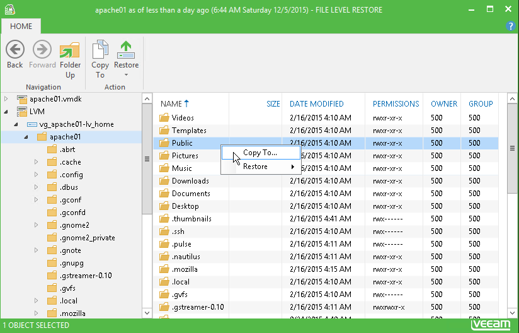Select .local folder icon in file list
The width and height of the screenshot is (519, 333).
click(x=164, y=282)
